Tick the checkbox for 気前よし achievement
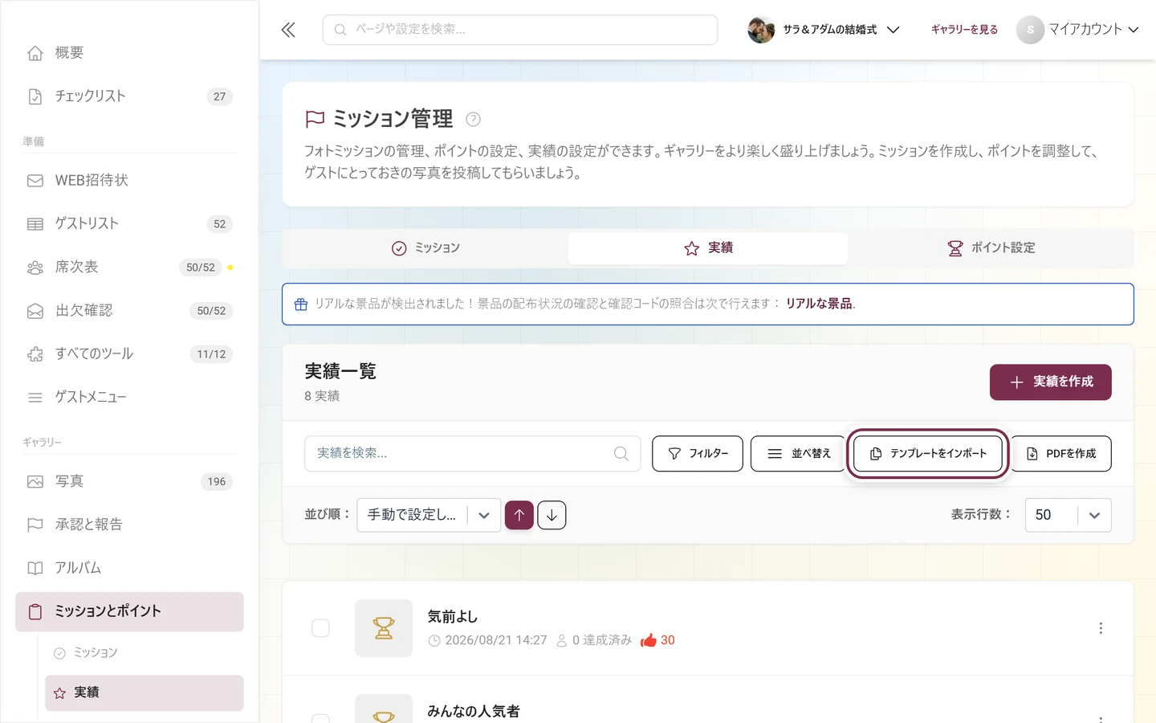 (x=320, y=628)
